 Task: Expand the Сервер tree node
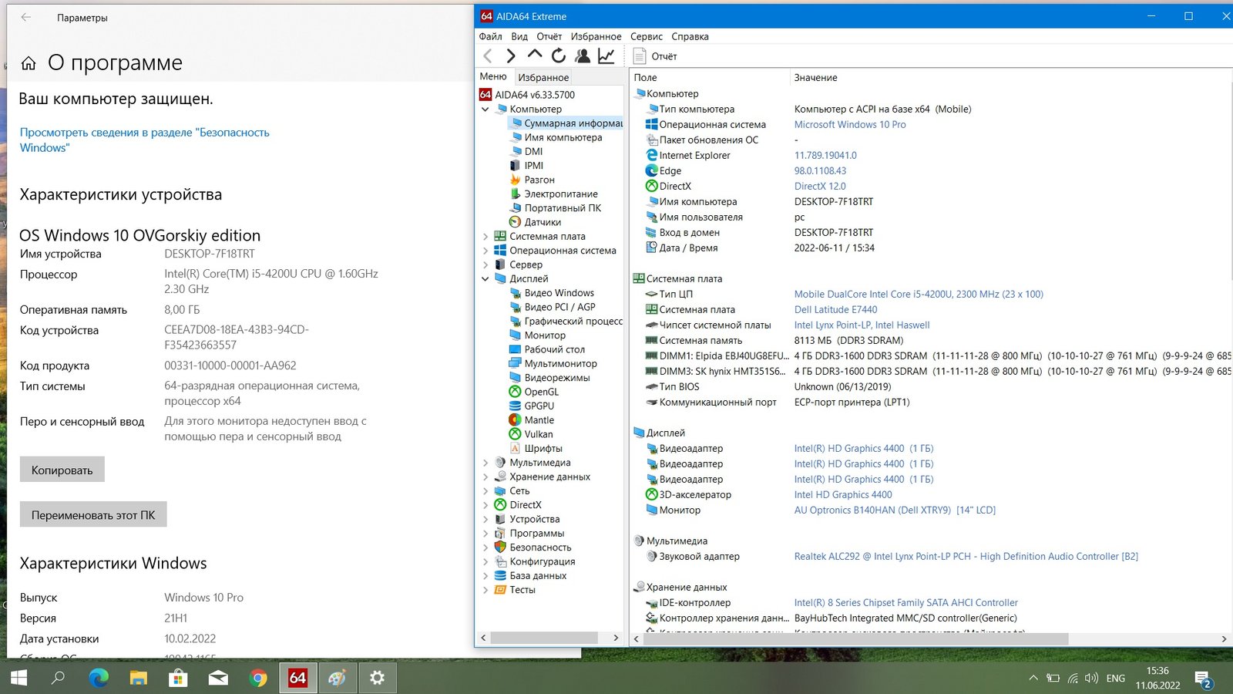485,264
